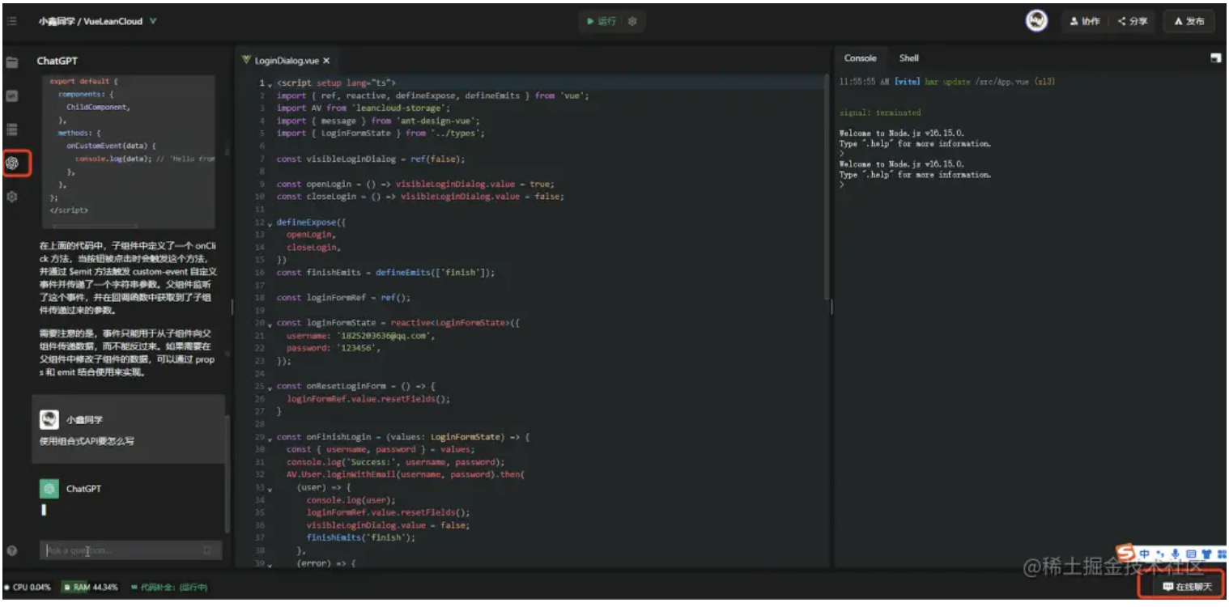
Task: Switch to the Shell tab
Action: pyautogui.click(x=908, y=58)
